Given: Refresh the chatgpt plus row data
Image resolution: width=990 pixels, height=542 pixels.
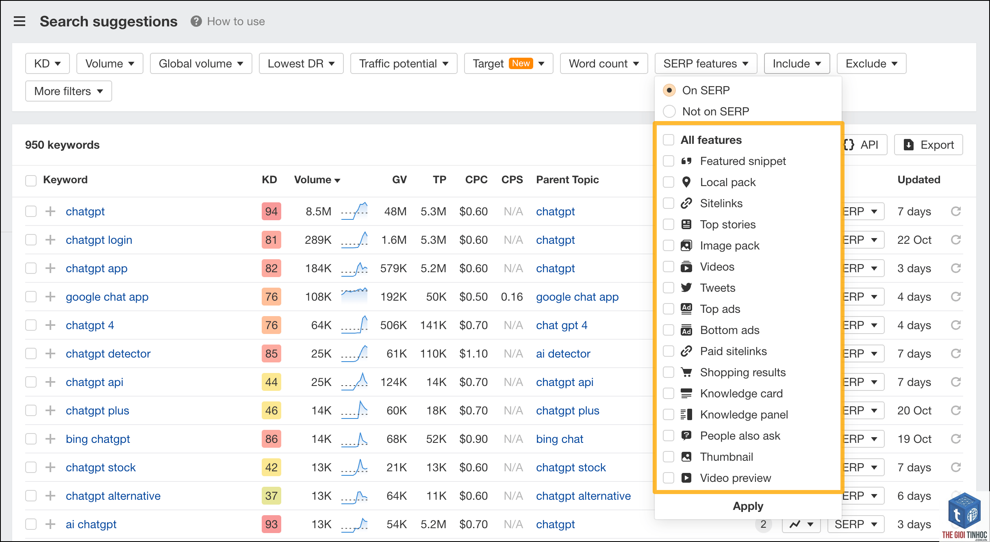Looking at the screenshot, I should coord(956,410).
